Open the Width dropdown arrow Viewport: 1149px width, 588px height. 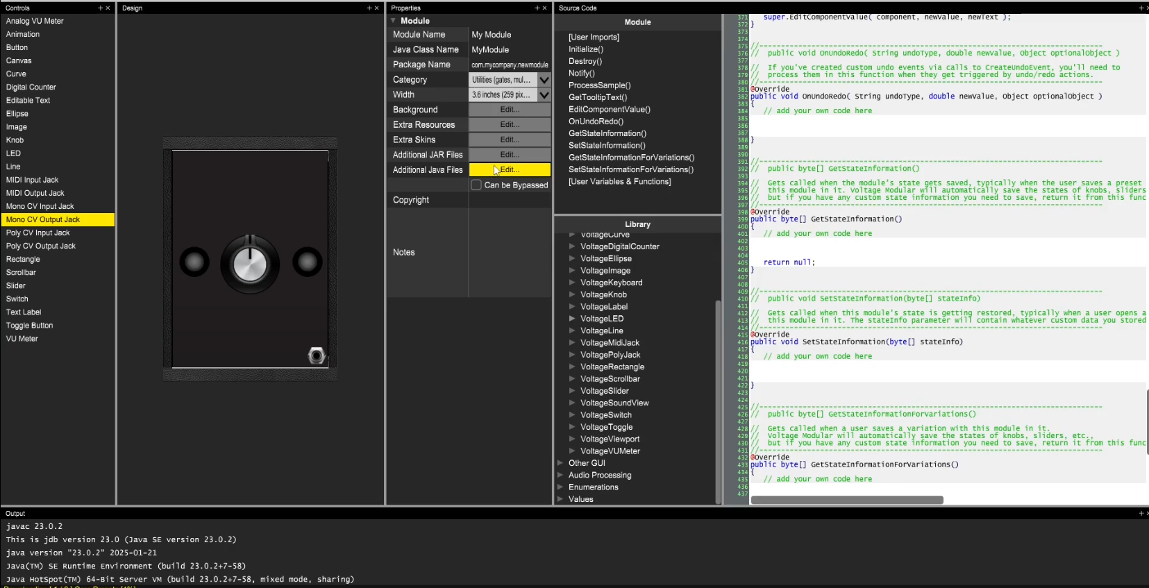click(544, 95)
